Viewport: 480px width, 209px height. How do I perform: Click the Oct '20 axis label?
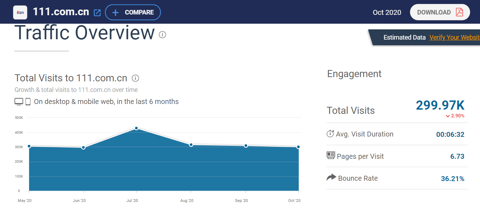click(294, 201)
